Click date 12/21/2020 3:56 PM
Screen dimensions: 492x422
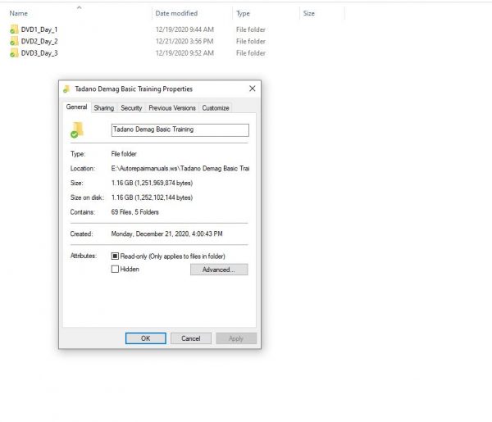point(184,41)
